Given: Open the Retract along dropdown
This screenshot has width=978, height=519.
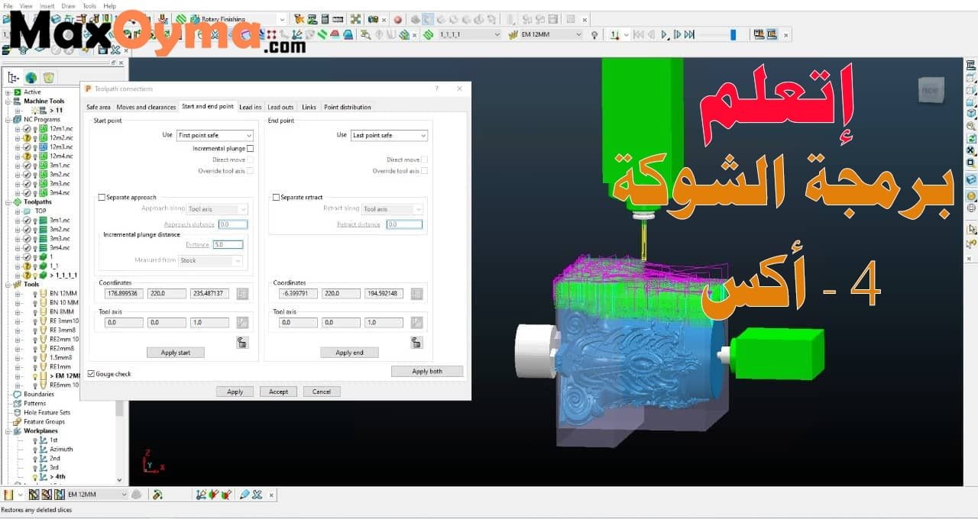Looking at the screenshot, I should [392, 209].
